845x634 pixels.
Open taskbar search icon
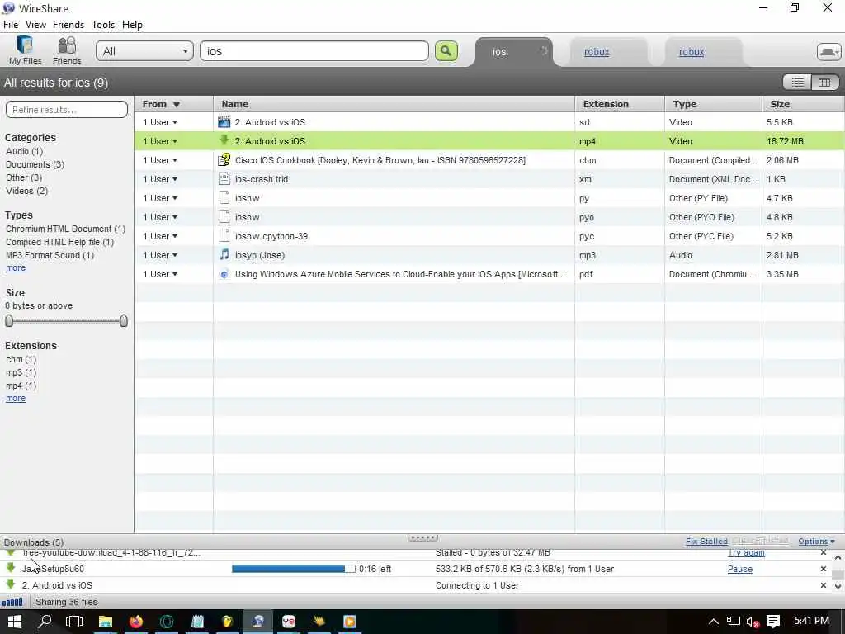pos(45,622)
